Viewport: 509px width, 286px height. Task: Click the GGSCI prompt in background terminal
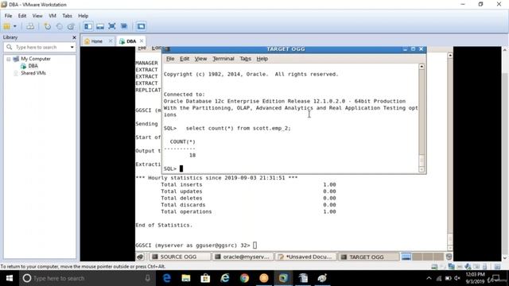(x=192, y=245)
